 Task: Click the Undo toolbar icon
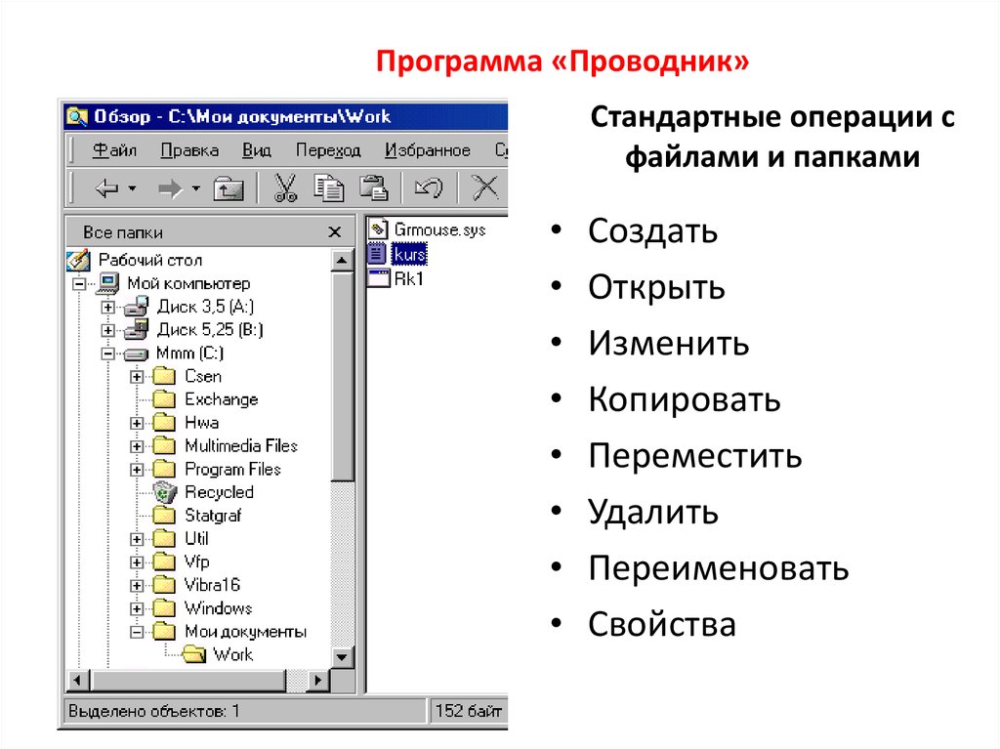click(429, 188)
